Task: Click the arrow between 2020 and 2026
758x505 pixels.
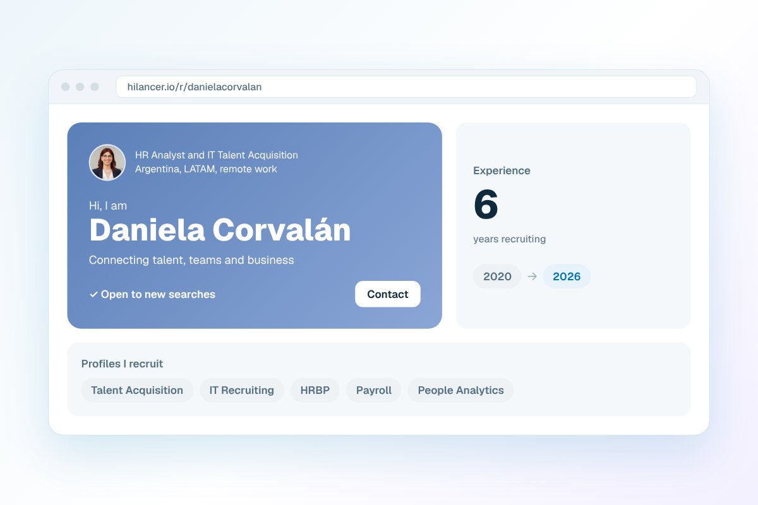Action: (532, 276)
